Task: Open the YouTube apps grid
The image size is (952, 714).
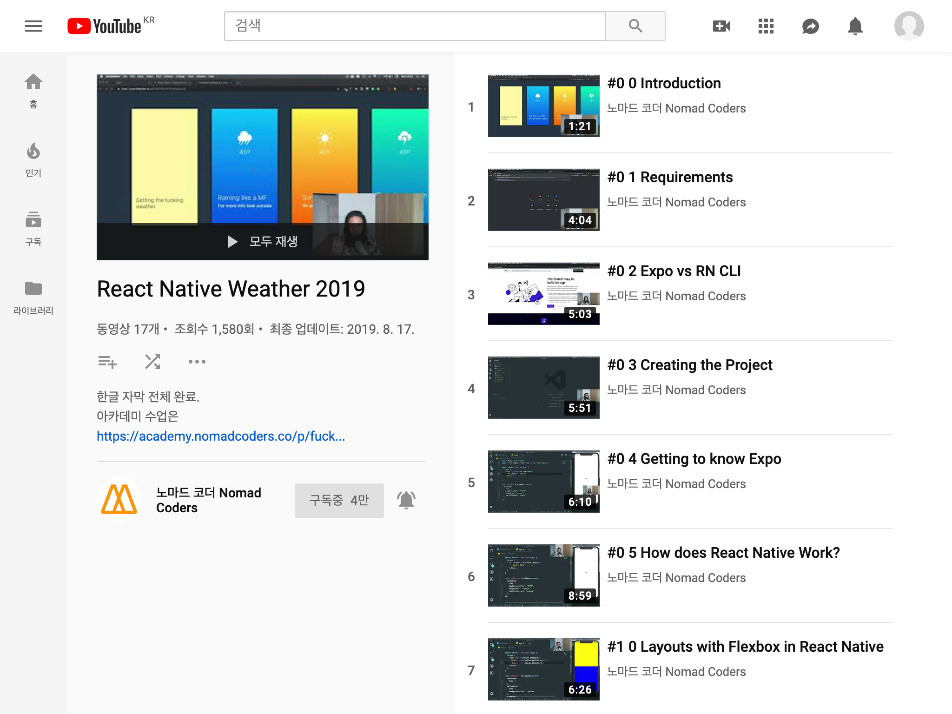Action: pyautogui.click(x=766, y=26)
